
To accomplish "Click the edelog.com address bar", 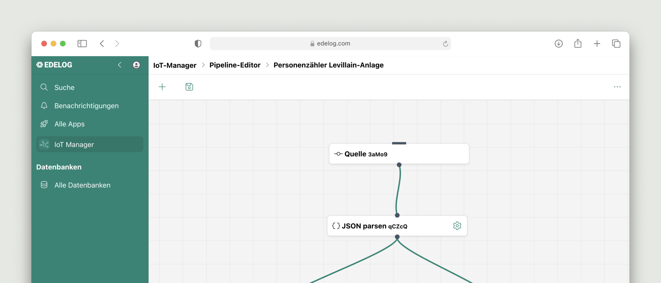I will click(x=330, y=43).
